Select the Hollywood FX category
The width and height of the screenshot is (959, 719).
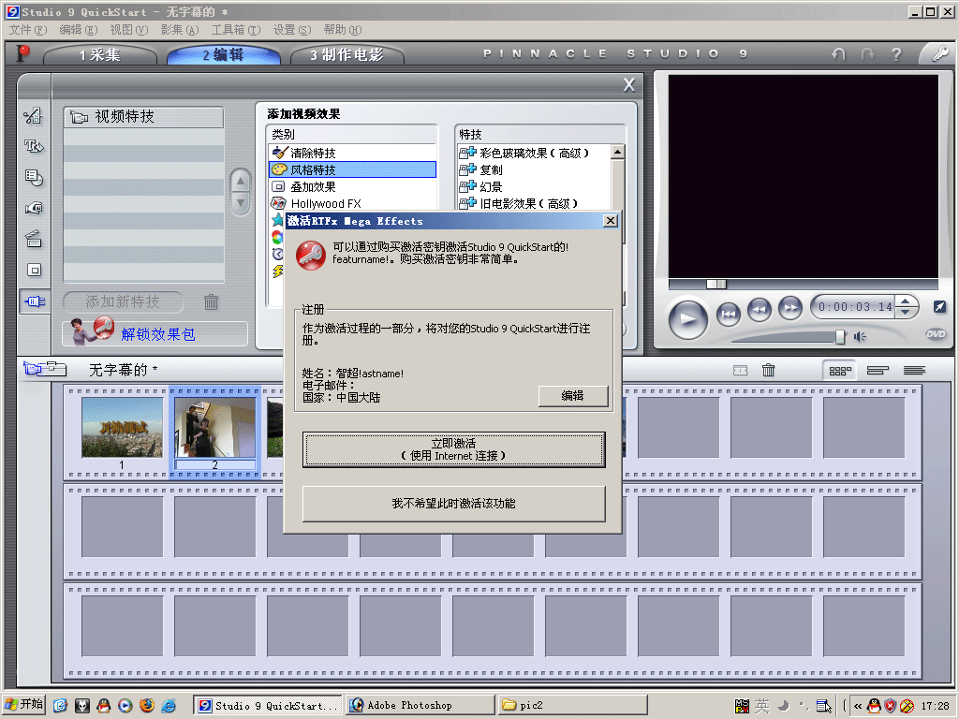coord(352,203)
